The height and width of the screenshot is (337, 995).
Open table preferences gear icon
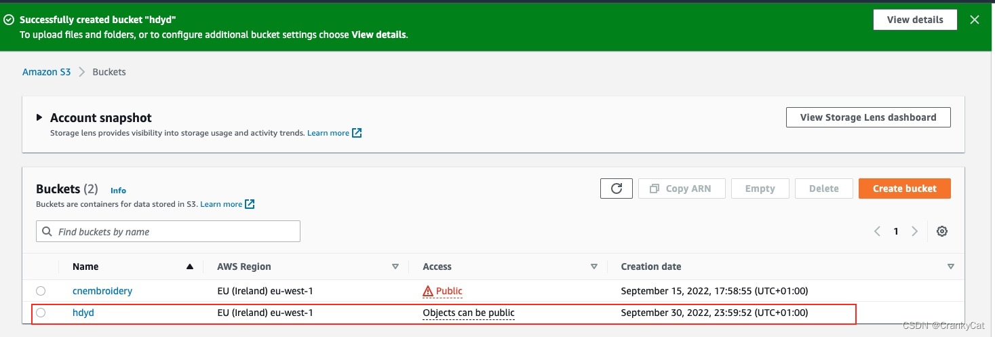[x=942, y=231]
